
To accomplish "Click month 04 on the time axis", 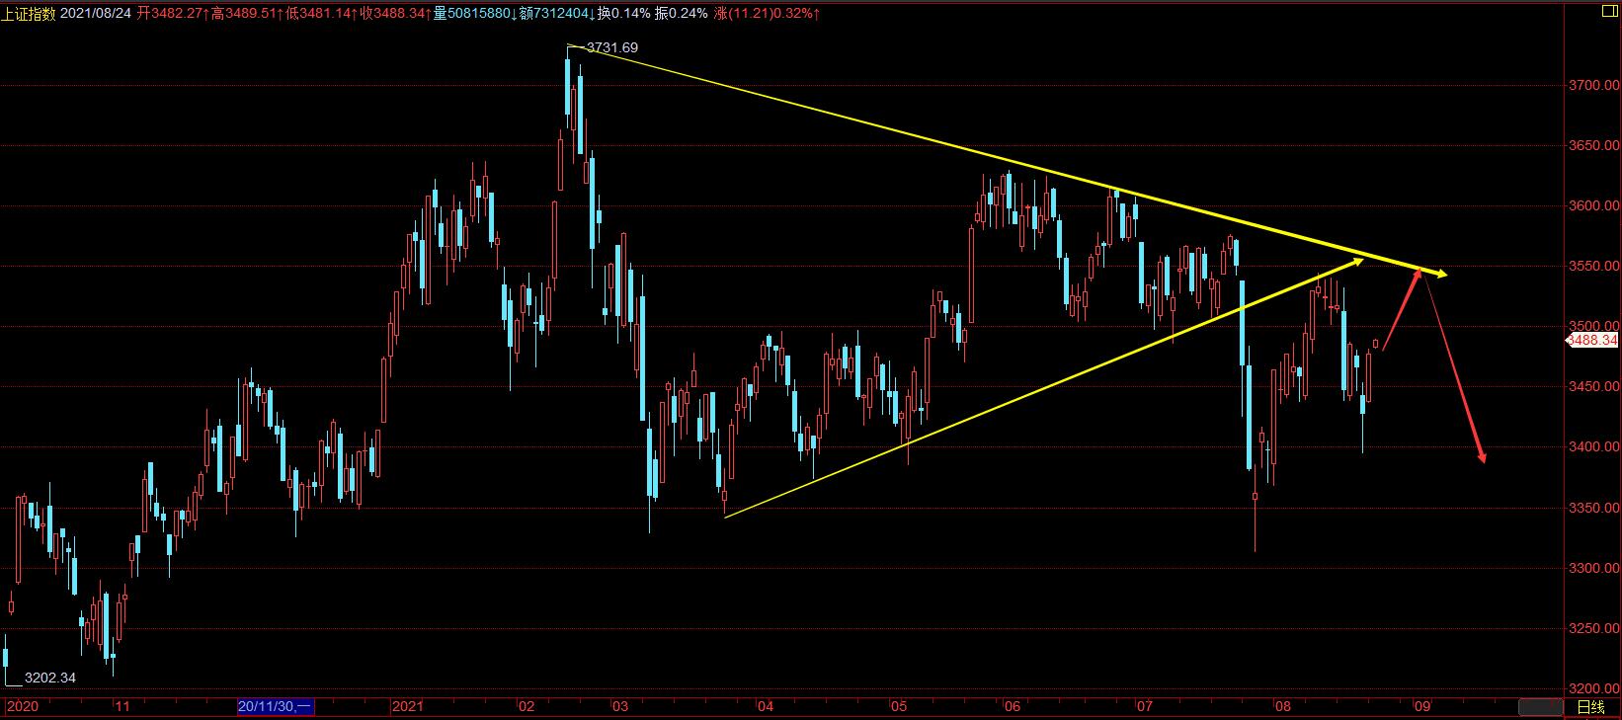I will click(x=764, y=706).
